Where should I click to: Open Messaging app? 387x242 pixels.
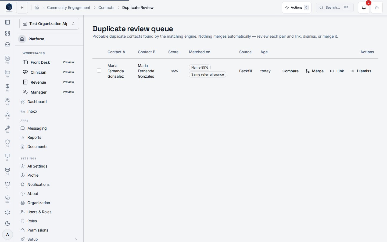pos(49,128)
